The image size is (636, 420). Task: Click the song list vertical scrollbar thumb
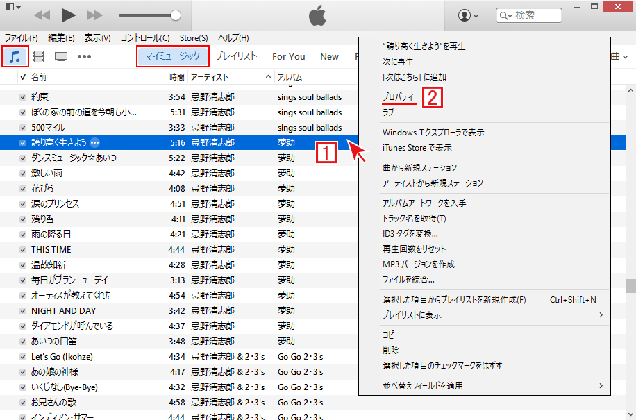coord(630,285)
